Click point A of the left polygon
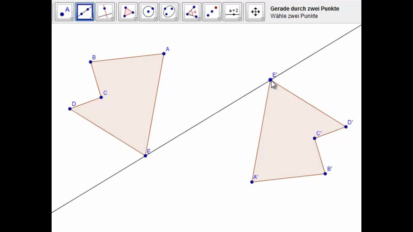 point(164,53)
